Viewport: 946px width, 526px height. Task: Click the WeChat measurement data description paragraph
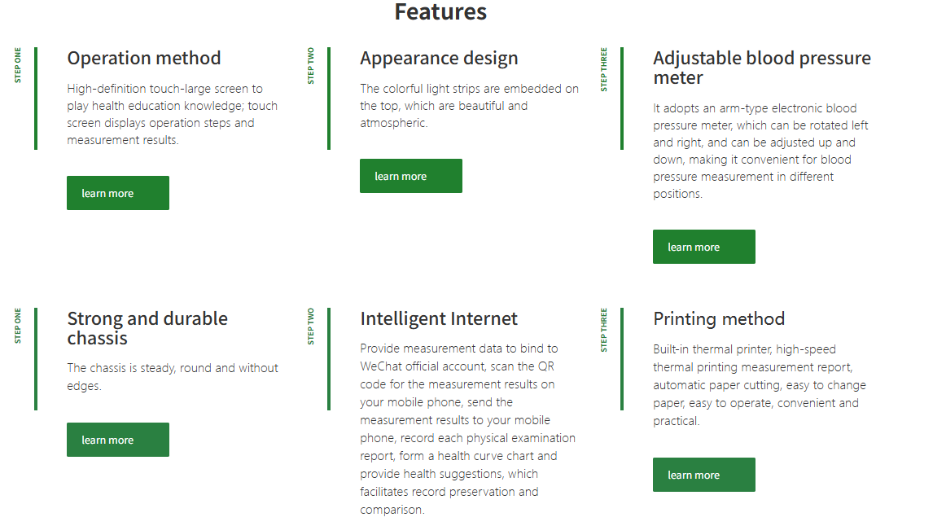coord(467,429)
